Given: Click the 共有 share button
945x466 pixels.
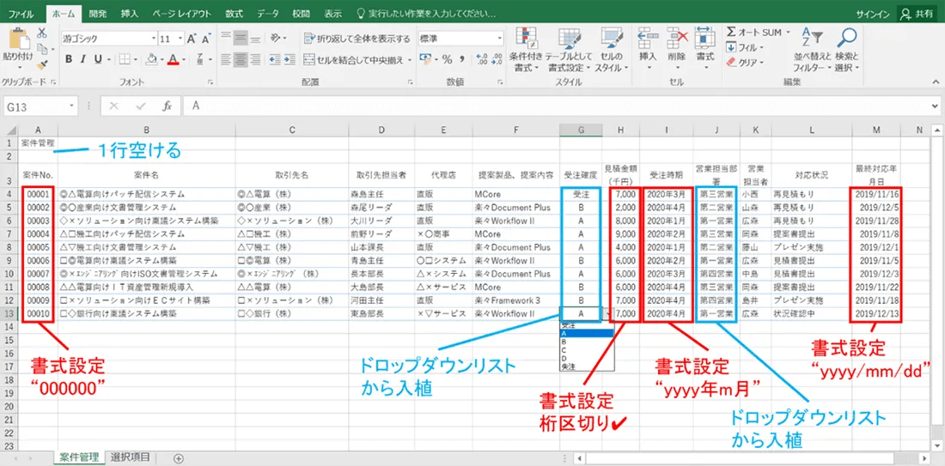Looking at the screenshot, I should point(918,13).
